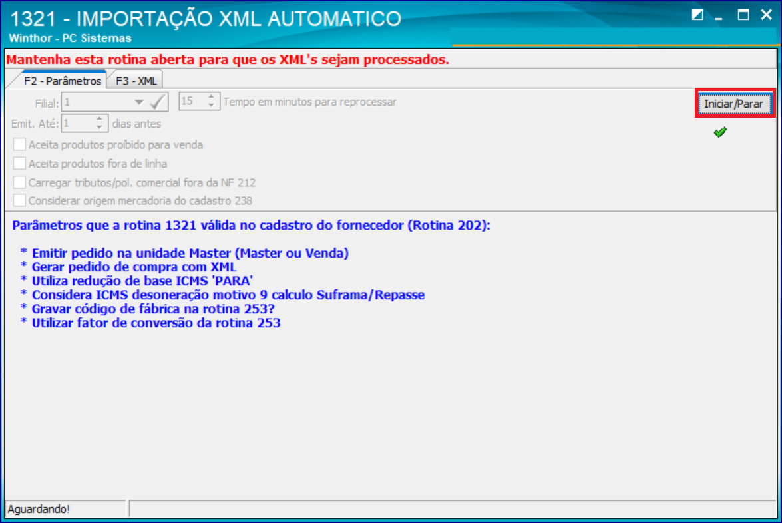This screenshot has width=782, height=523.
Task: Click 'Utiliza redução de base ICMS PARA' line
Action: point(142,281)
